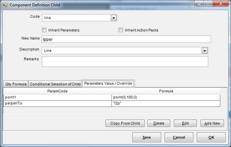Select Parameters Value / Override tab
Image resolution: width=231 pixels, height=147 pixels.
[108, 84]
